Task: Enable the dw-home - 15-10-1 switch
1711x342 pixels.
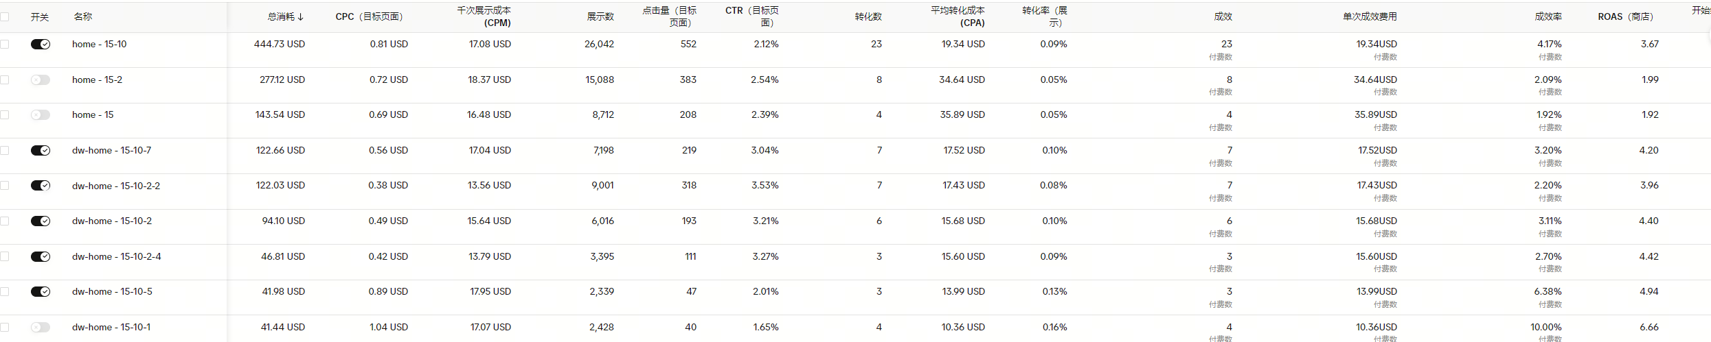Action: coord(41,328)
